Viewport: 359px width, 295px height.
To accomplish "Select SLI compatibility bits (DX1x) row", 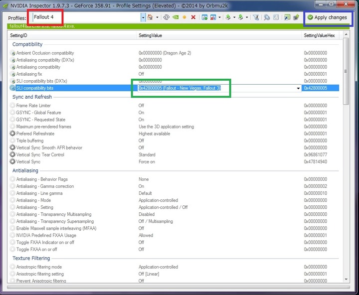I will (42, 81).
